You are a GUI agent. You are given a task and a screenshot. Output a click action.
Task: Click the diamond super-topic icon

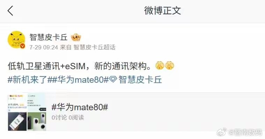(113, 80)
